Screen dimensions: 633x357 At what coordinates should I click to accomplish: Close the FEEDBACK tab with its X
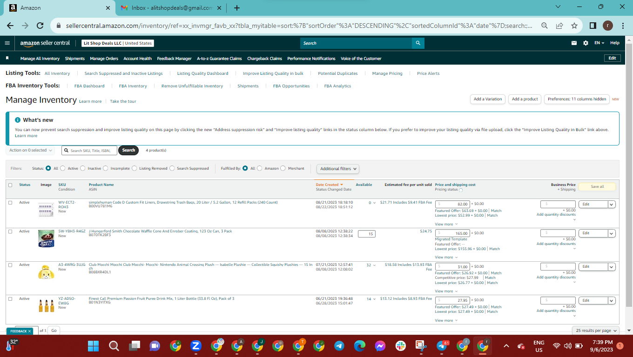(x=29, y=331)
